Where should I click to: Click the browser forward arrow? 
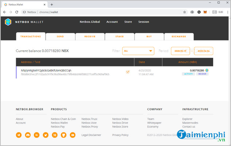click(x=11, y=12)
